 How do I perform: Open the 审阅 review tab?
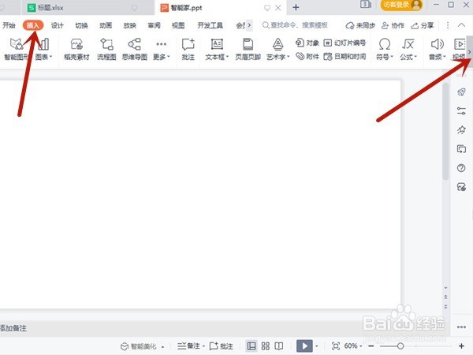point(154,25)
